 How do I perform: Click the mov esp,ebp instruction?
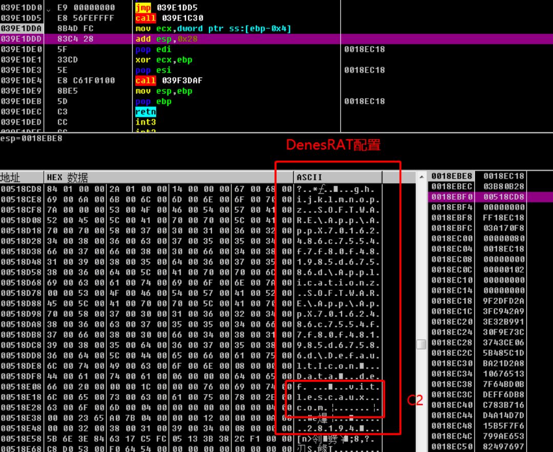coord(164,91)
